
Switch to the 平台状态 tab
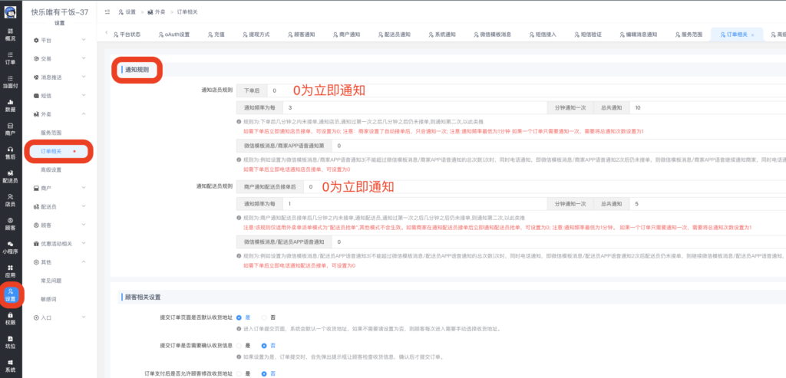[x=127, y=35]
